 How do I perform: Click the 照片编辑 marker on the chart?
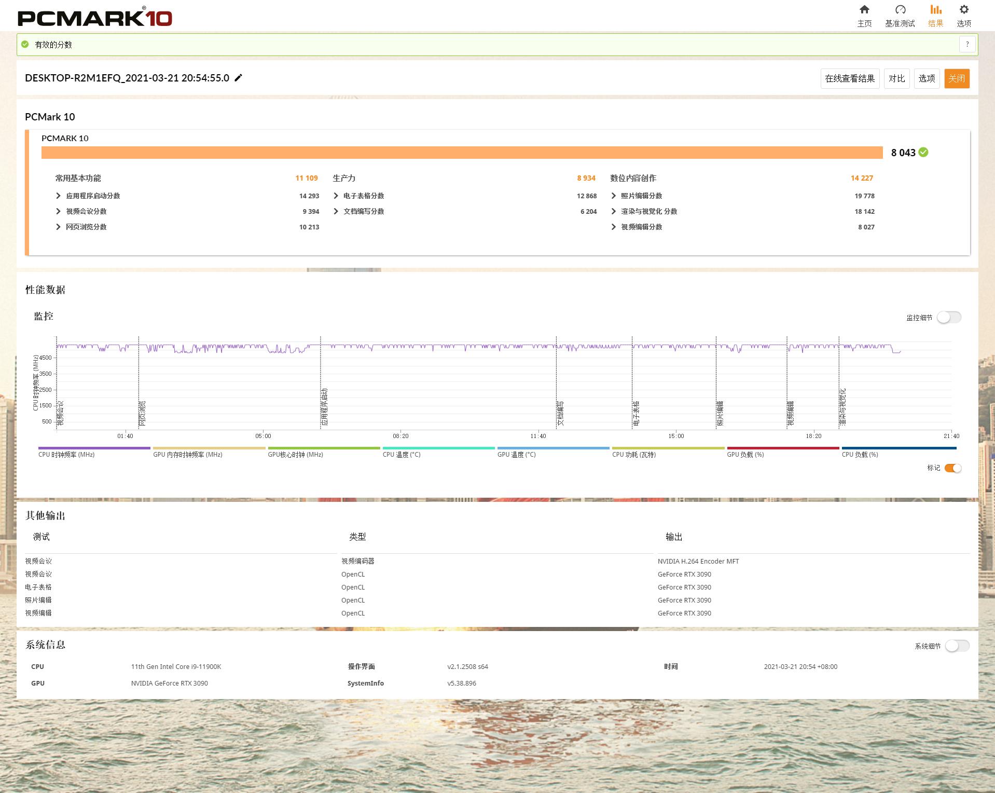[720, 413]
